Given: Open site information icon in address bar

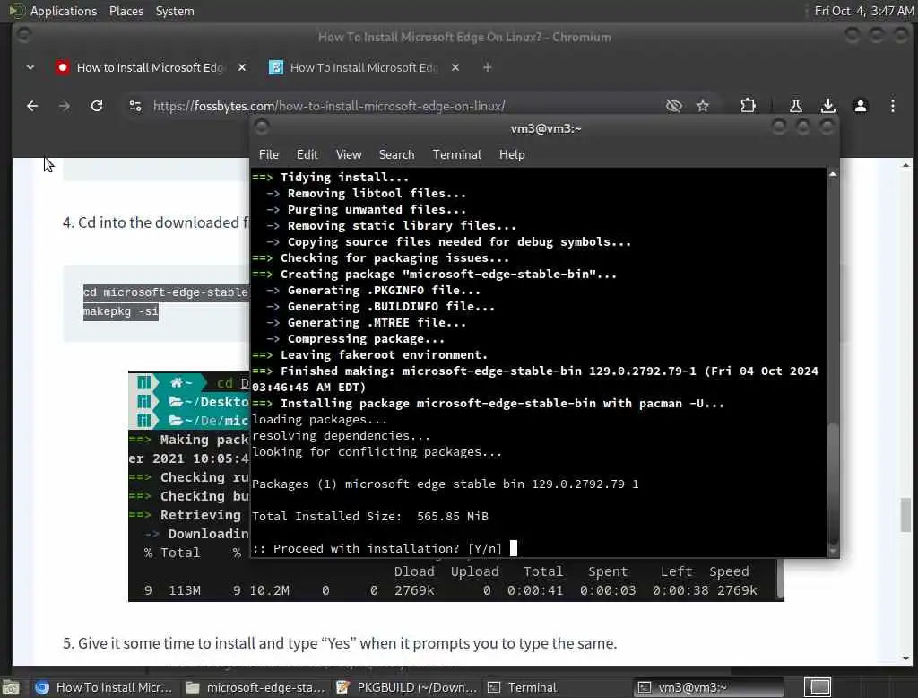Looking at the screenshot, I should (x=135, y=106).
